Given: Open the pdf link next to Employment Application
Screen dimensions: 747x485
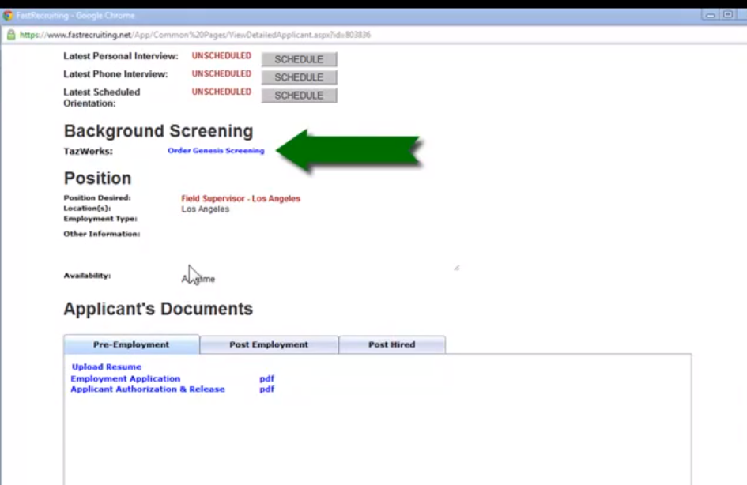Looking at the screenshot, I should [266, 378].
